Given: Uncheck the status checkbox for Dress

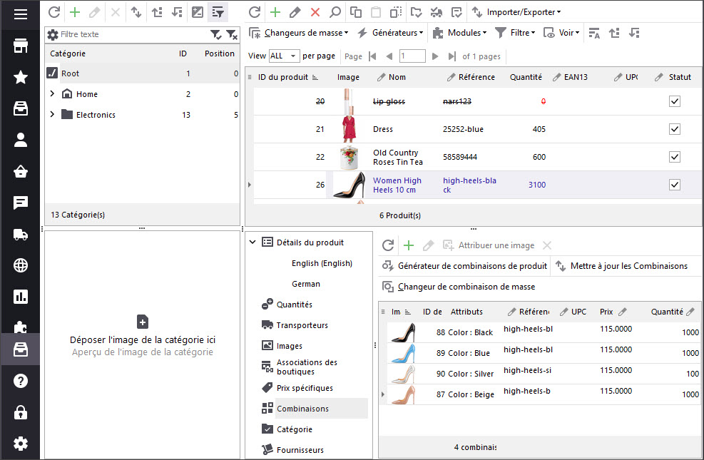Looking at the screenshot, I should tap(675, 129).
